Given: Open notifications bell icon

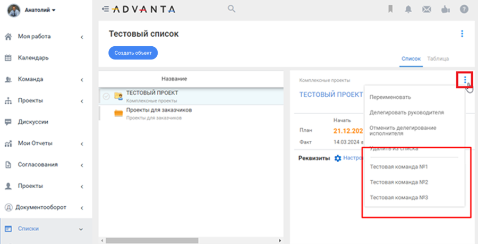Looking at the screenshot, I should pyautogui.click(x=408, y=10).
